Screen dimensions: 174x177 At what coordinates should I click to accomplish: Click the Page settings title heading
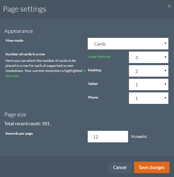[x=25, y=9]
